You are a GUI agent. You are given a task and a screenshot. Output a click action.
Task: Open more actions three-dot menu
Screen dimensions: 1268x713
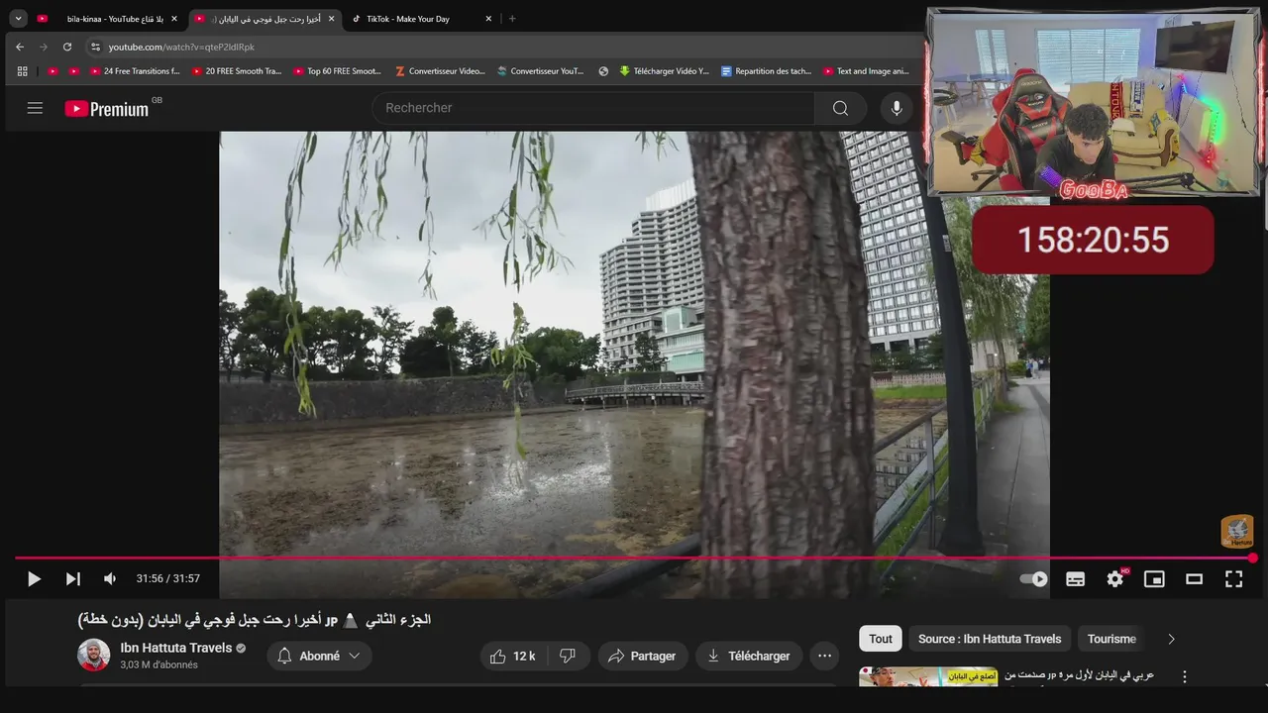(824, 656)
